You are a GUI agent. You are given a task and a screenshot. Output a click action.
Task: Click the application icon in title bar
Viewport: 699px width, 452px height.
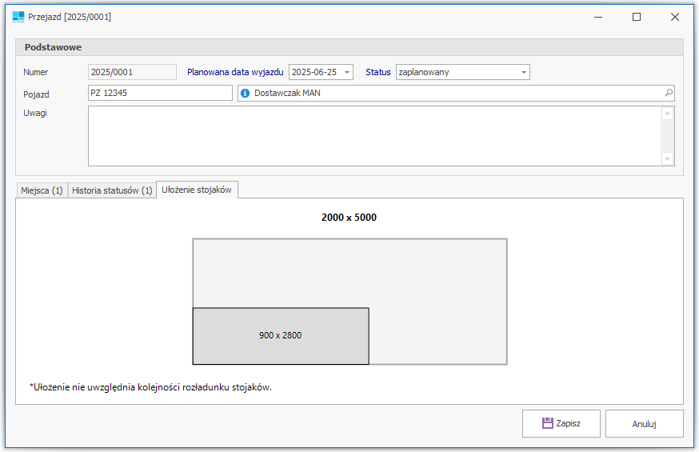coord(18,17)
